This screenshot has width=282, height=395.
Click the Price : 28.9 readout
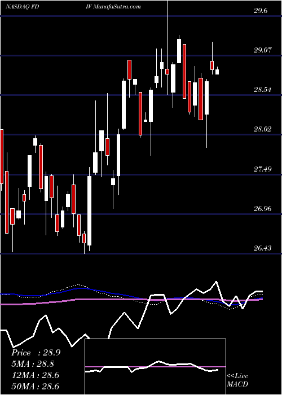(36, 353)
